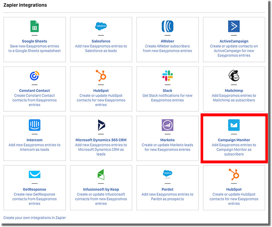The width and height of the screenshot is (272, 227).
Task: Click 'Add new Easypromos entries to Pardot as prospects'
Action: click(x=167, y=197)
